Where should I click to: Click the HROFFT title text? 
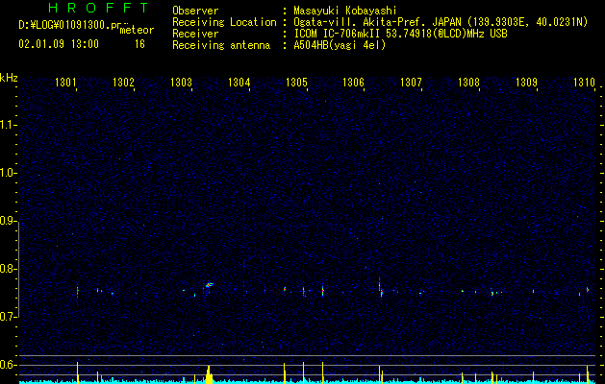[98, 8]
